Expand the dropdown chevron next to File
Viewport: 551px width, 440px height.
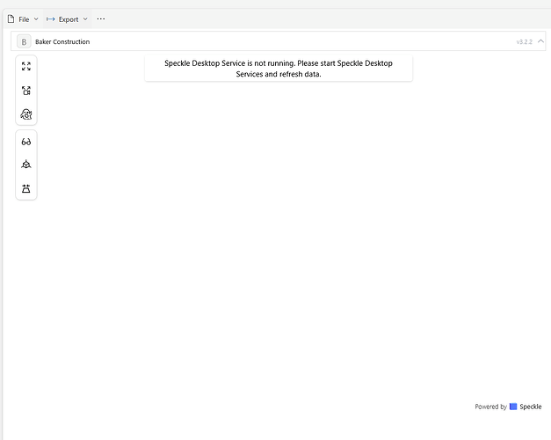coord(36,19)
